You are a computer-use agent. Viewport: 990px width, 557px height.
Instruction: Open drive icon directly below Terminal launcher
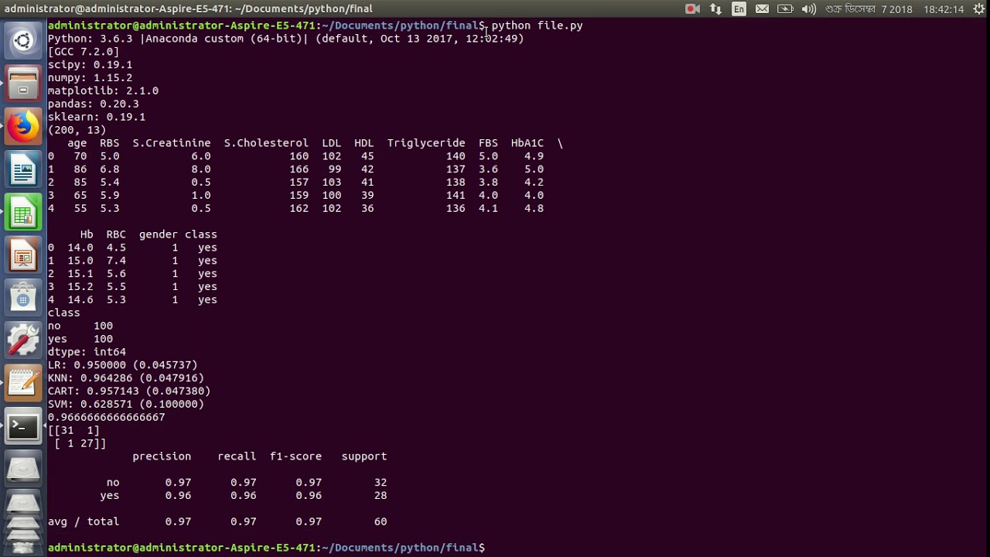(x=22, y=469)
